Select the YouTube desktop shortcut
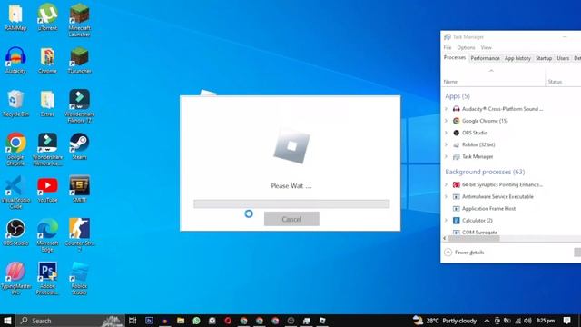Viewport: 581px width, 327px height. point(47,189)
